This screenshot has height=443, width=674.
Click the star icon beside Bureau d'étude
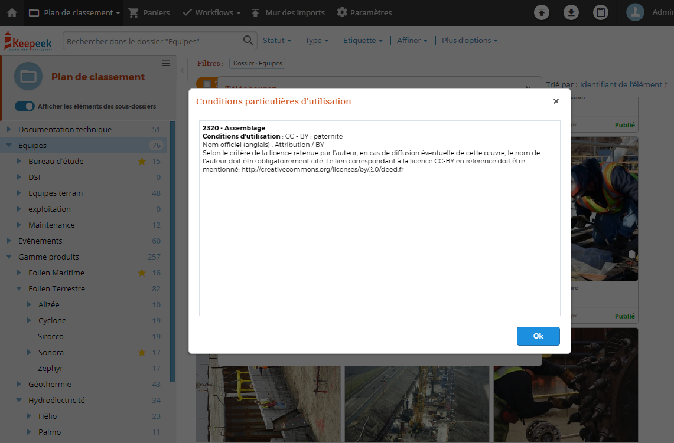pyautogui.click(x=142, y=161)
